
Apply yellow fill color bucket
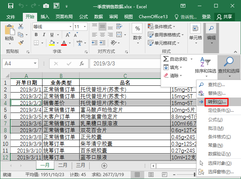(52, 43)
